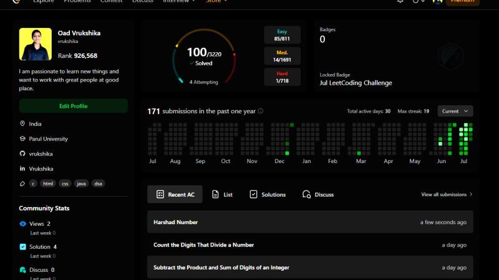Image resolution: width=499 pixels, height=280 pixels.
Task: Click the c skill tag
Action: (x=33, y=184)
